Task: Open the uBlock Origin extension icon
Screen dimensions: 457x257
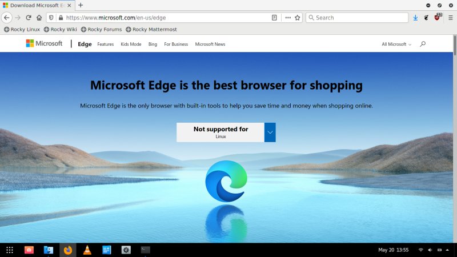Action: pos(438,17)
